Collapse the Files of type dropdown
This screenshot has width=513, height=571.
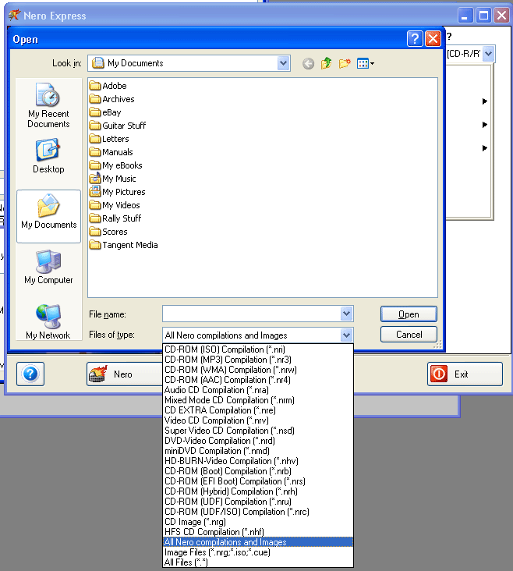coord(346,335)
